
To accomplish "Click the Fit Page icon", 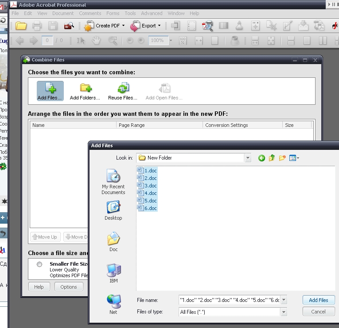I will (214, 40).
